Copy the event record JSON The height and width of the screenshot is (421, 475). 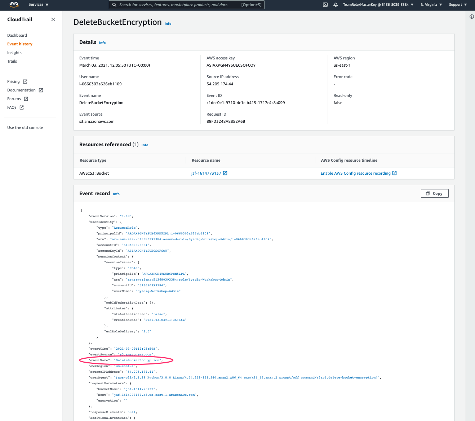pyautogui.click(x=435, y=193)
